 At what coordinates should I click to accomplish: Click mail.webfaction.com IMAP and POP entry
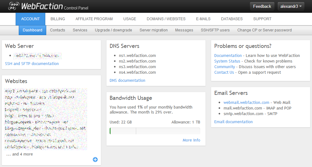point(257,108)
